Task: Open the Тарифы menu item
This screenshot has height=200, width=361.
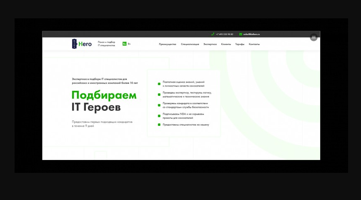Action: coord(240,44)
